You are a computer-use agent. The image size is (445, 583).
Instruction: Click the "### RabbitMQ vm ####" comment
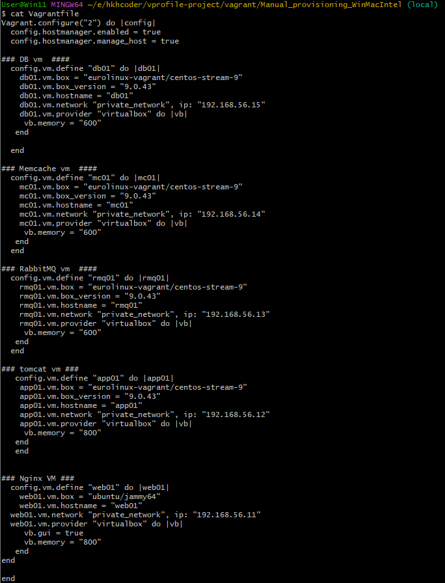pos(49,268)
